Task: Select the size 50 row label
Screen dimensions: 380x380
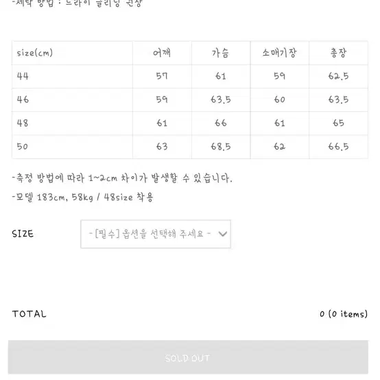Action: point(23,146)
